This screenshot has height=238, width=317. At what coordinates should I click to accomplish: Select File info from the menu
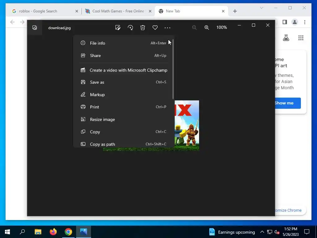click(x=123, y=43)
